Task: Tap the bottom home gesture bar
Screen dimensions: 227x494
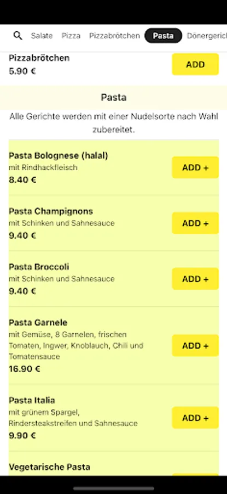Action: tap(114, 489)
